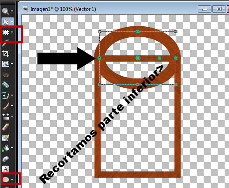Screen dimensions: 229x188
Task: Click the bottom-center vector handle of the ellipse
Action: [x=138, y=84]
